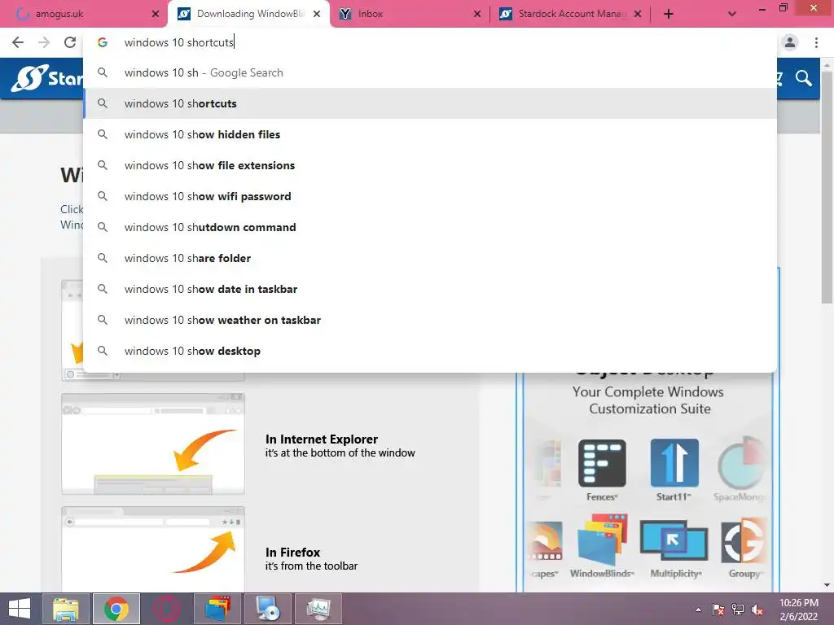Image resolution: width=834 pixels, height=625 pixels.
Task: Click the Stardock site search magnifier icon
Action: coord(804,79)
